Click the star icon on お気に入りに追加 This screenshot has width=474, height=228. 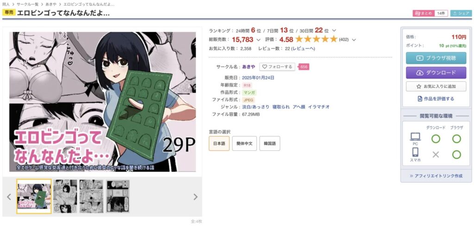pos(418,86)
